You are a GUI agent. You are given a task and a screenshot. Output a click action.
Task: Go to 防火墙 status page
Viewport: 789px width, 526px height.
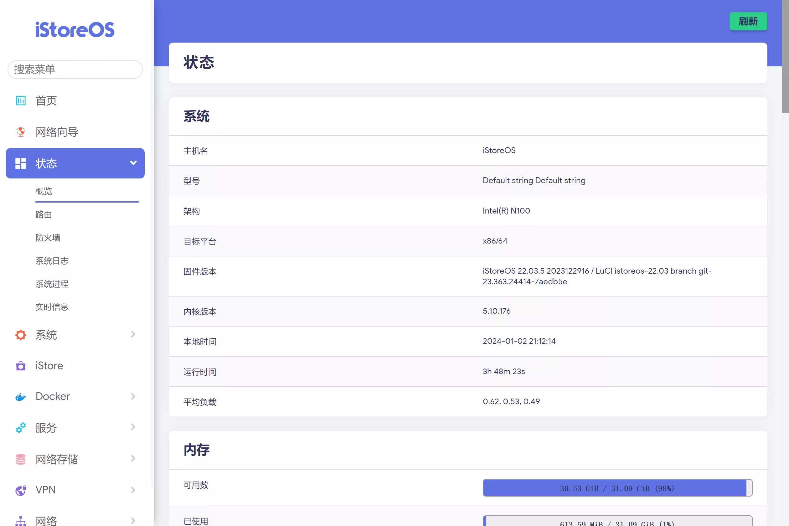tap(48, 238)
